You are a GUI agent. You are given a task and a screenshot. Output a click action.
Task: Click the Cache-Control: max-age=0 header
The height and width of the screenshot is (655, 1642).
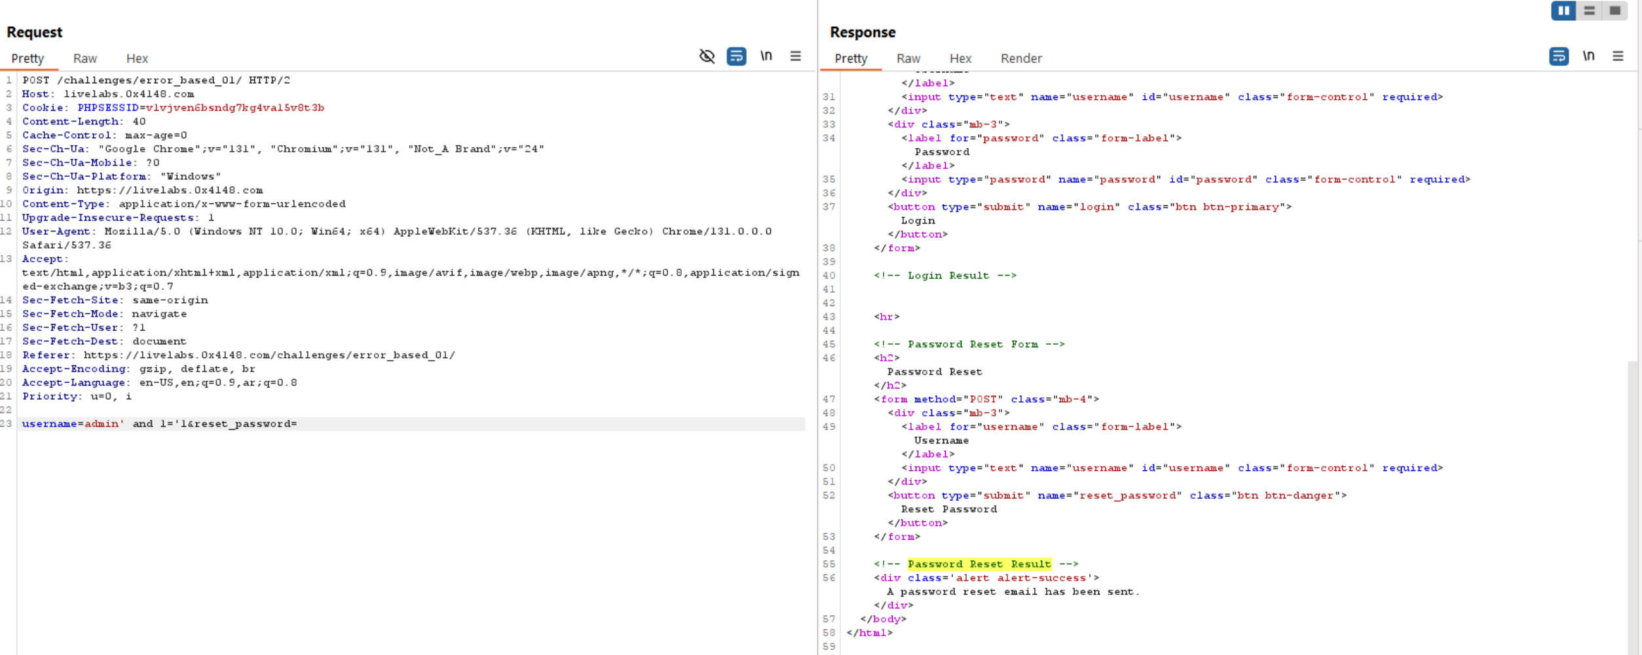105,135
